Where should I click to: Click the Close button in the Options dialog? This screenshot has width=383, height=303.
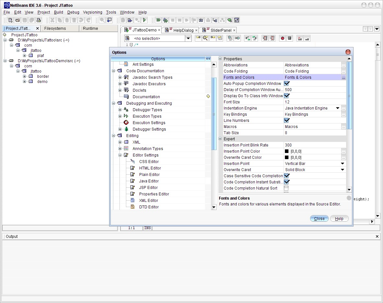(x=319, y=219)
